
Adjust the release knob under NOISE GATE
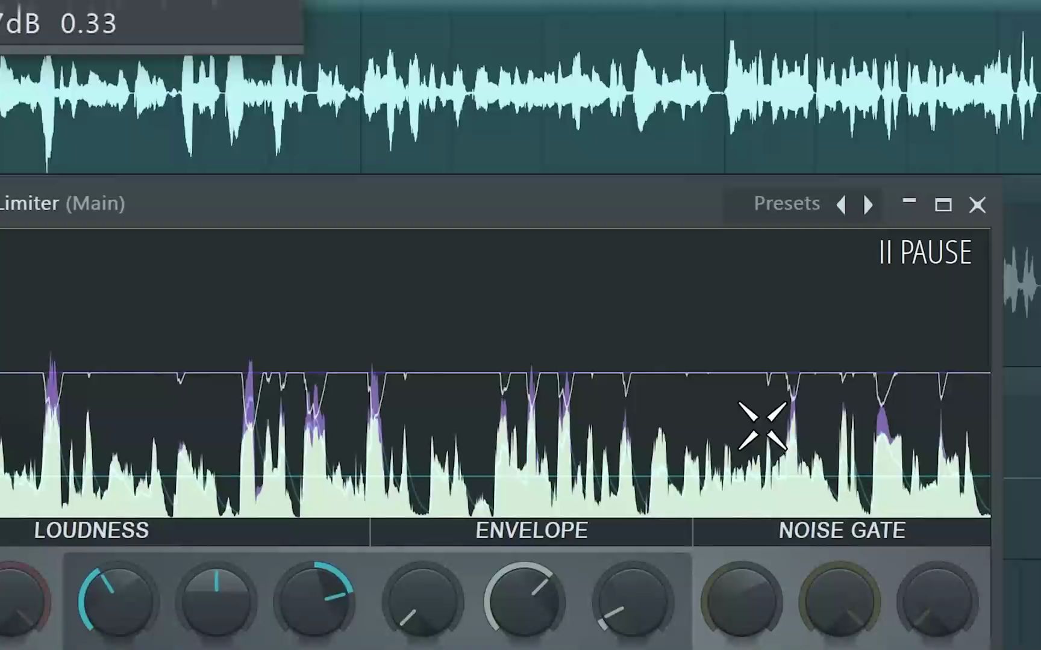pyautogui.click(x=938, y=599)
